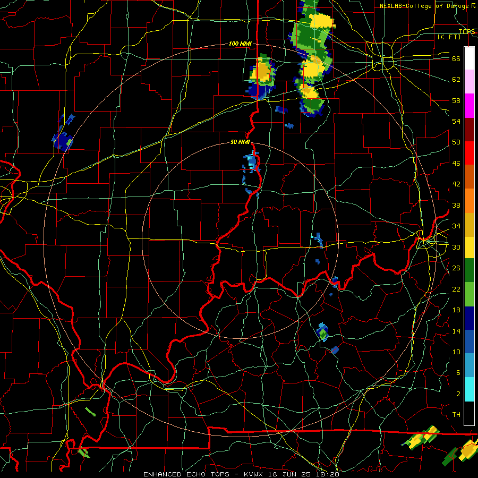This screenshot has width=478, height=478.
Task: Click the "ENHANCED ECHO TOPS" caption text
Action: (x=186, y=474)
